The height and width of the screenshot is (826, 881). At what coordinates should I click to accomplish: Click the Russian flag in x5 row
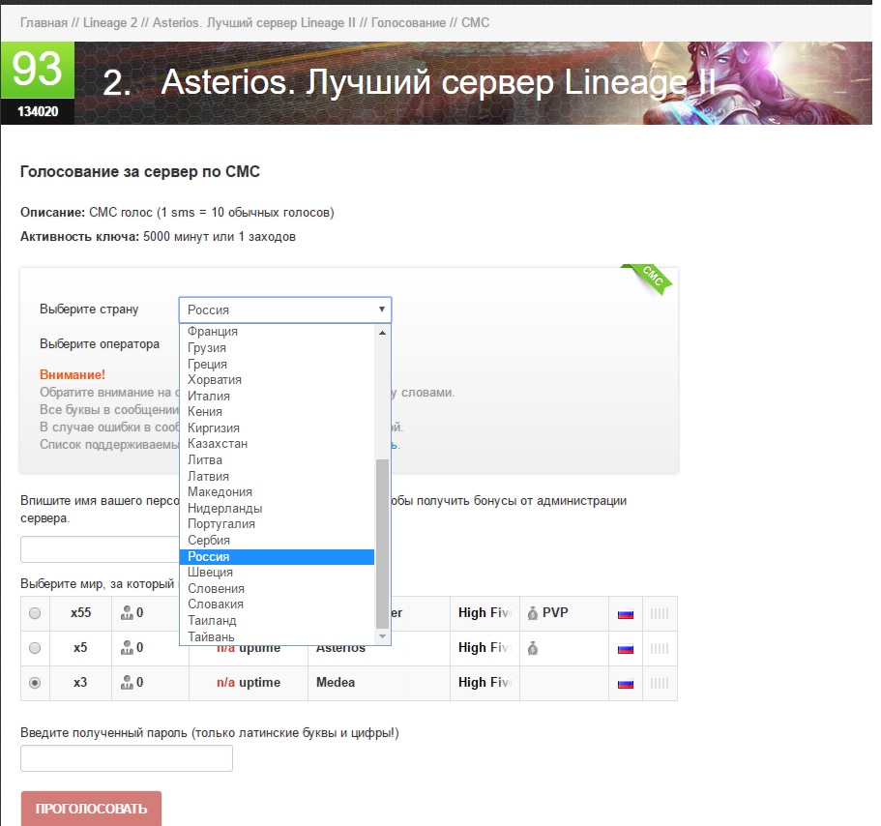(626, 649)
